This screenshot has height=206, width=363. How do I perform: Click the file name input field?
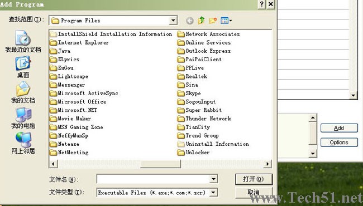pos(153,179)
